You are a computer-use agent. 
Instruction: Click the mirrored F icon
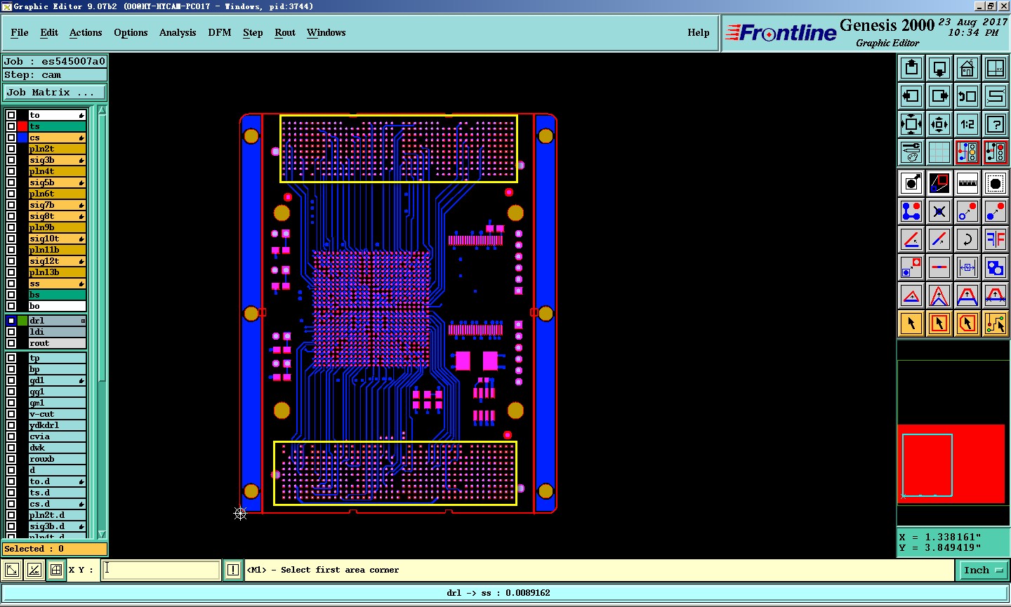click(996, 239)
